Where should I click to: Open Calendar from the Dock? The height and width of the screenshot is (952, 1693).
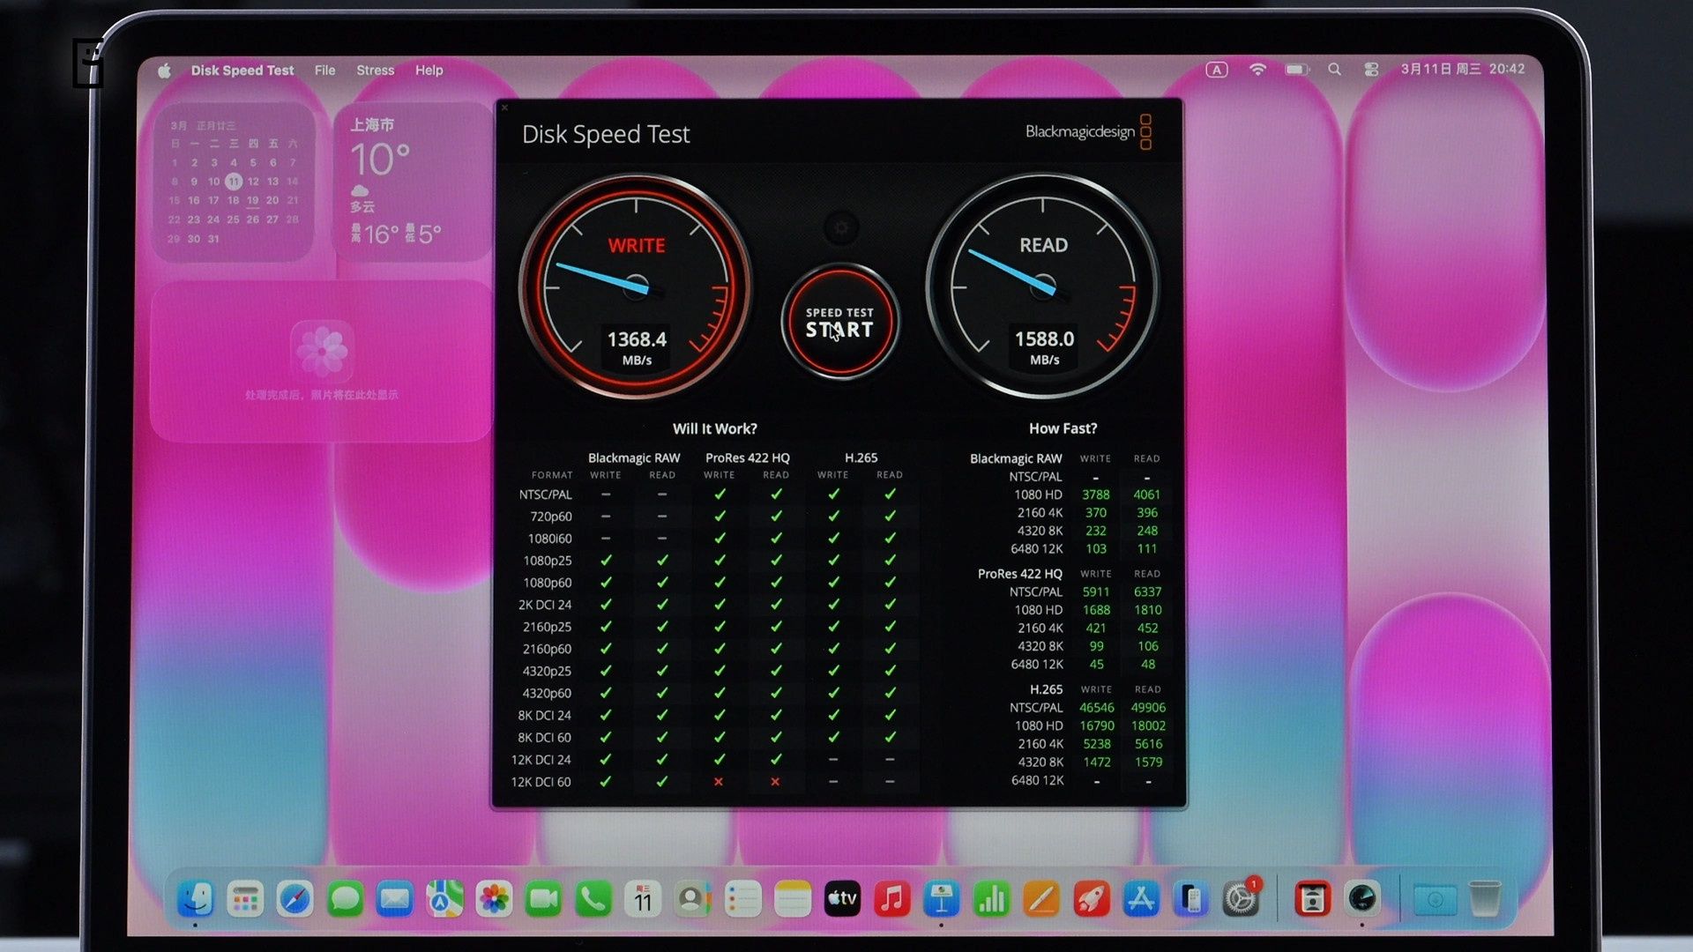pyautogui.click(x=643, y=899)
